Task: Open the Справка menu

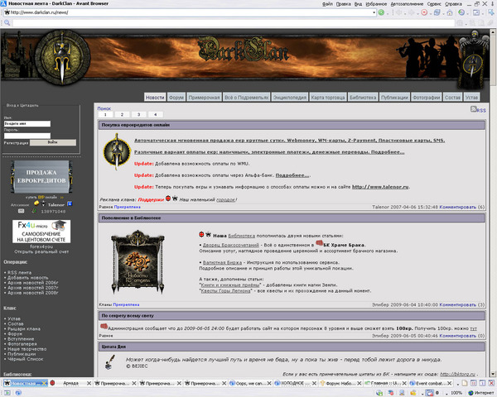Action: click(453, 4)
